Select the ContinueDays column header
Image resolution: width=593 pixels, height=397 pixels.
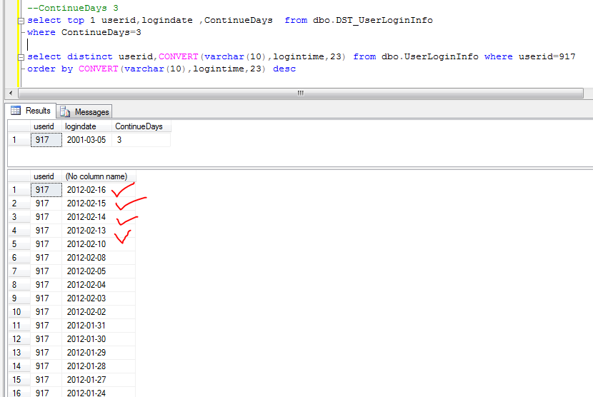click(x=141, y=126)
